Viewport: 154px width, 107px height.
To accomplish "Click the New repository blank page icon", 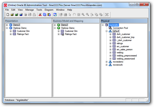I will point(8,15).
